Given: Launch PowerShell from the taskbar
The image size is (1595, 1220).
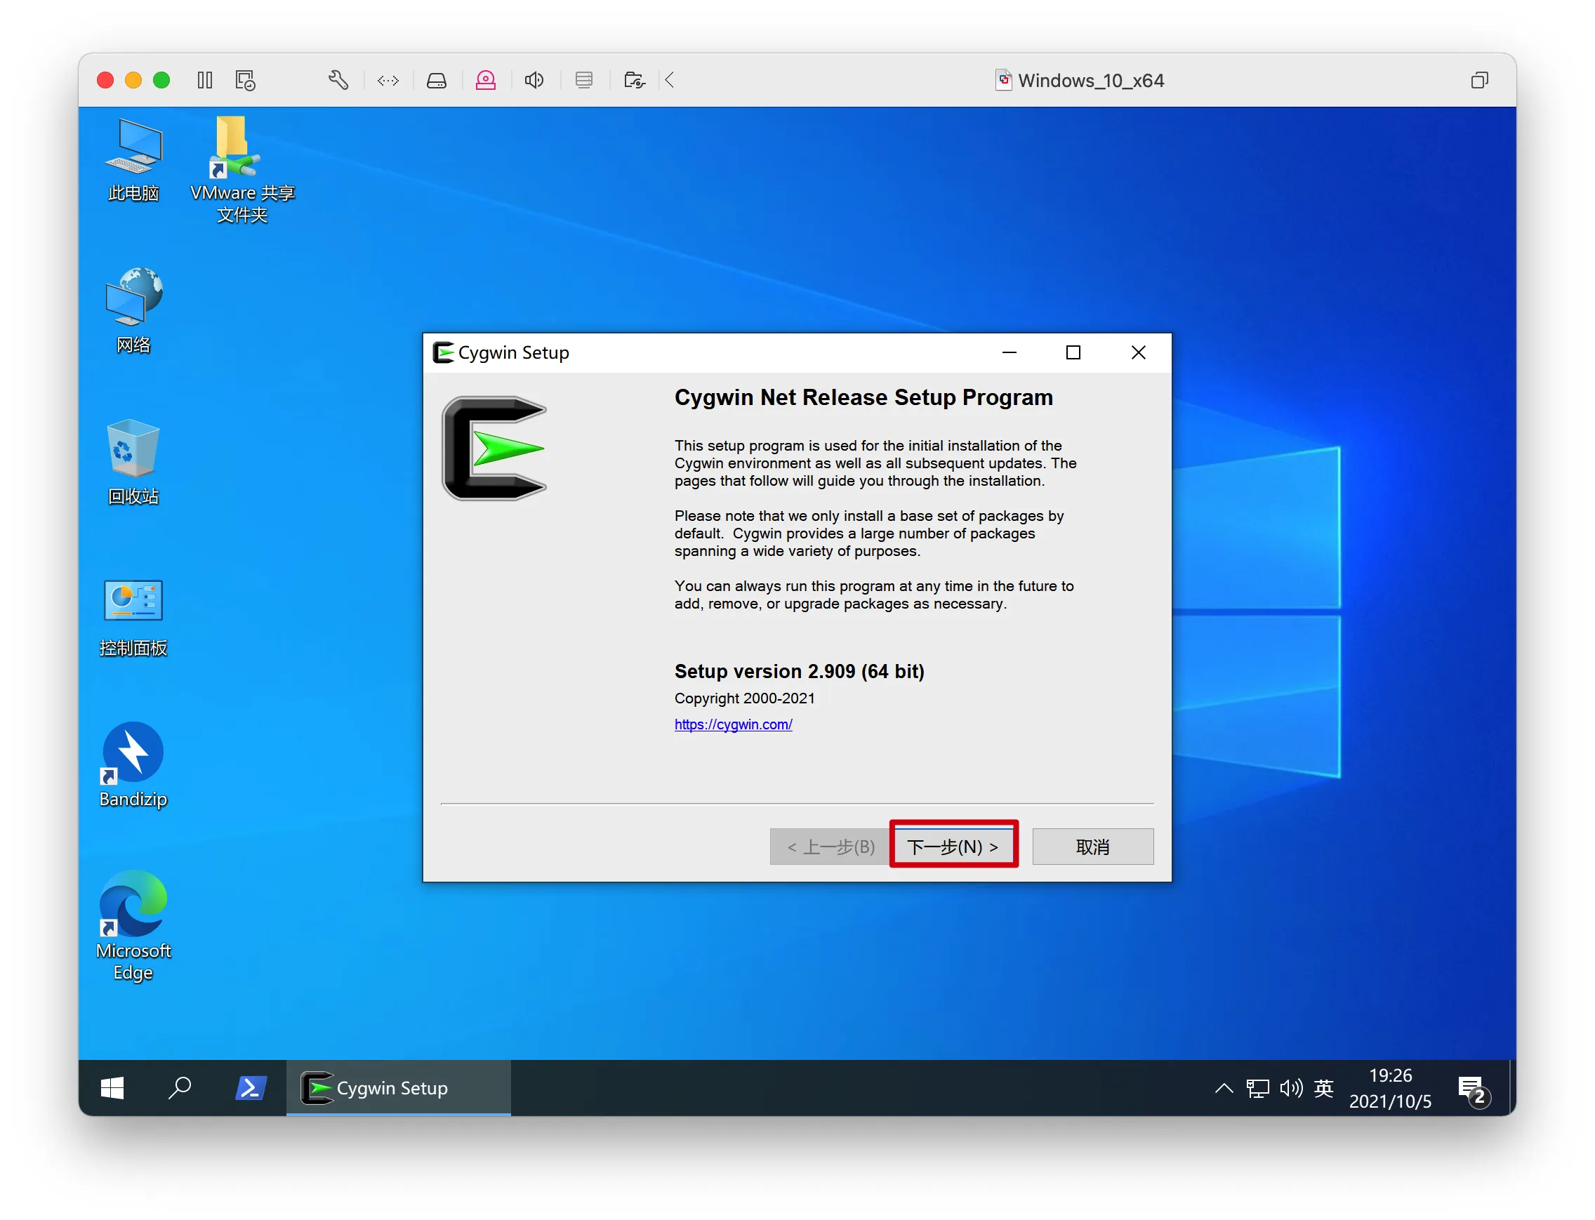Looking at the screenshot, I should pyautogui.click(x=251, y=1088).
